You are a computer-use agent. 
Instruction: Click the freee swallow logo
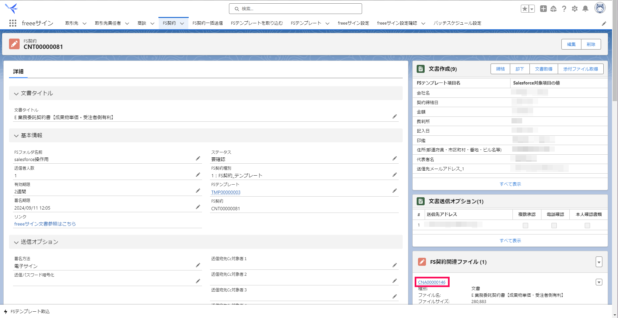[x=12, y=8]
